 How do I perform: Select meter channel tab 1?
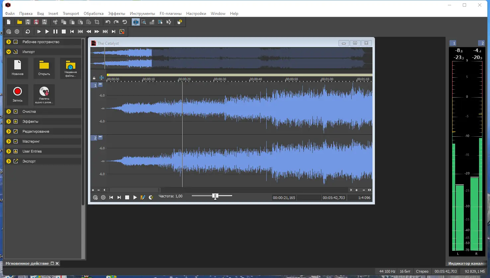point(453,43)
